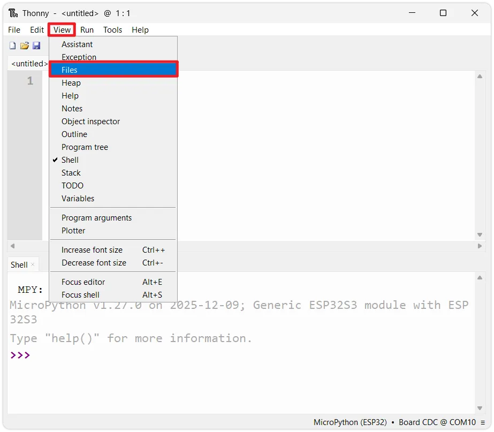
Task: Switch to the Shell tab
Action: tap(19, 265)
